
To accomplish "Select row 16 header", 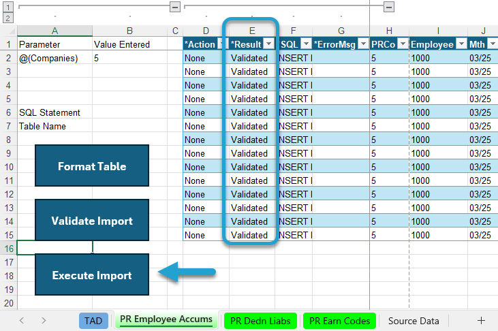I will pyautogui.click(x=9, y=249).
